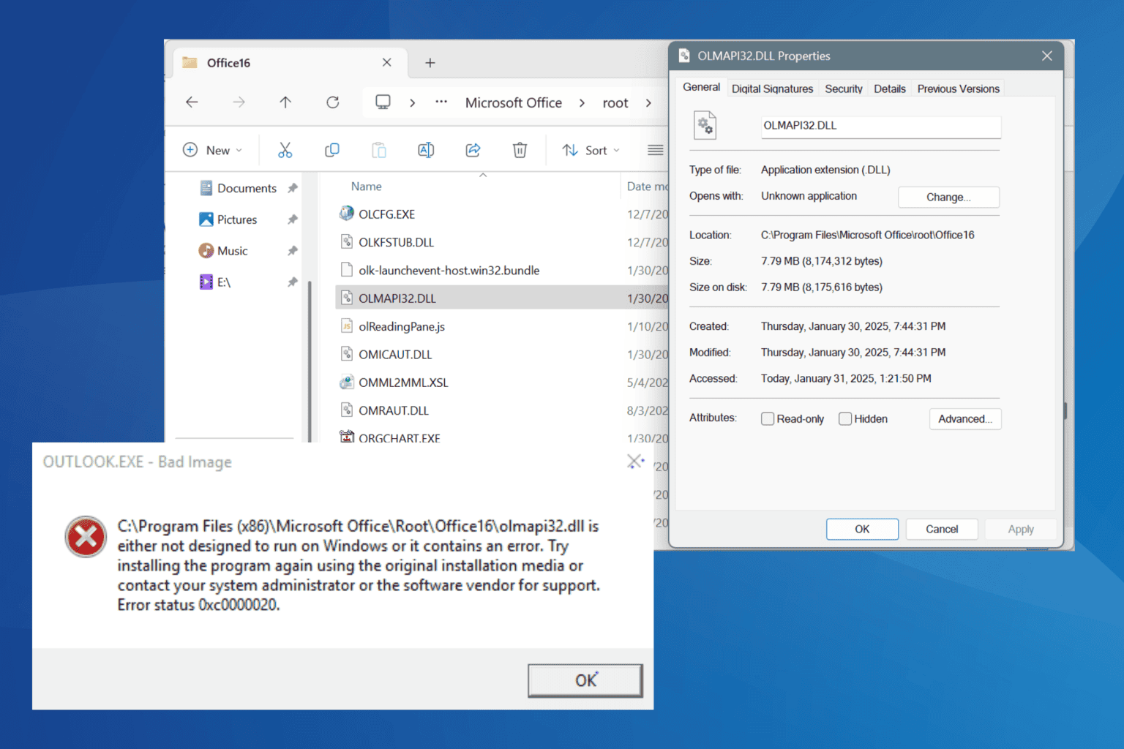This screenshot has height=749, width=1124.
Task: Click the E:\ drive icon in sidebar
Action: [x=206, y=282]
